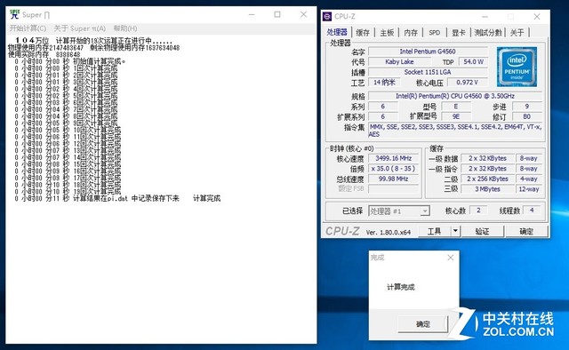Close the 完成 dialog with X

[x=451, y=257]
